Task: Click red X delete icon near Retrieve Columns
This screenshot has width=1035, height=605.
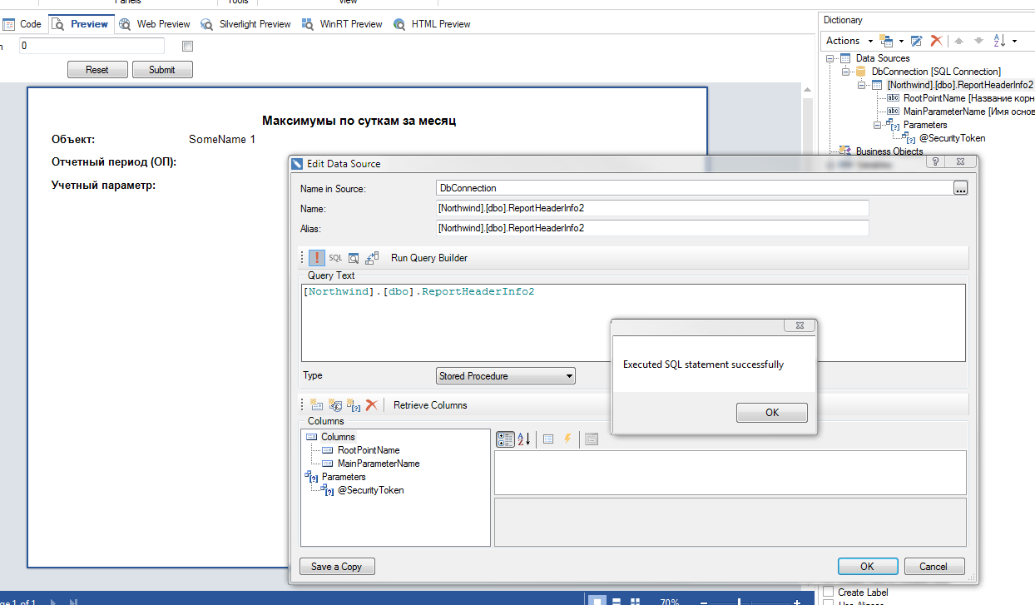Action: [x=372, y=405]
